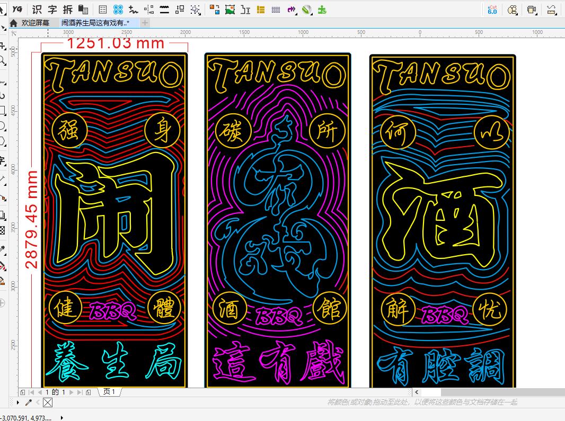Go to previous page arrow
The image size is (565, 421).
click(40, 392)
